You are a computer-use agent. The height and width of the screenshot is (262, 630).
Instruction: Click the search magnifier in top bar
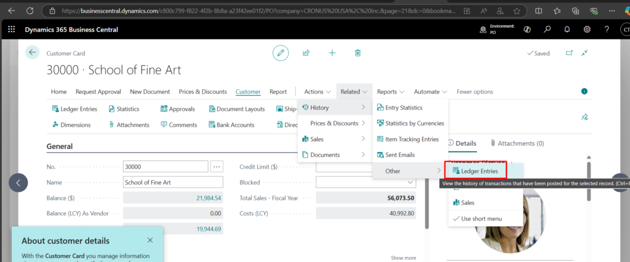[x=547, y=30]
